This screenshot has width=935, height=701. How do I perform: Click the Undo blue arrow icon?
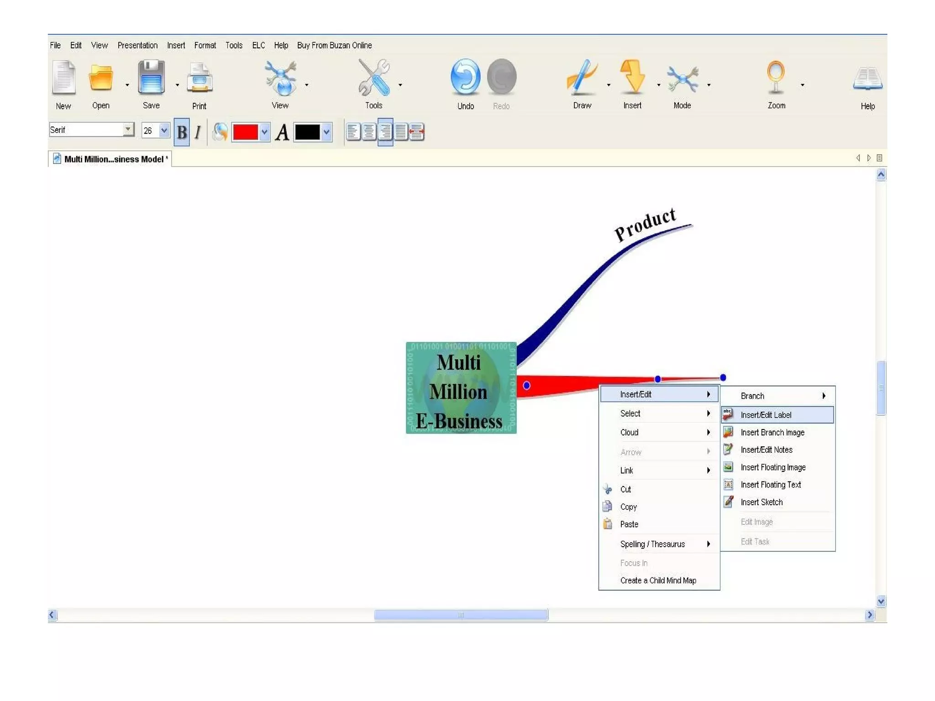[465, 78]
